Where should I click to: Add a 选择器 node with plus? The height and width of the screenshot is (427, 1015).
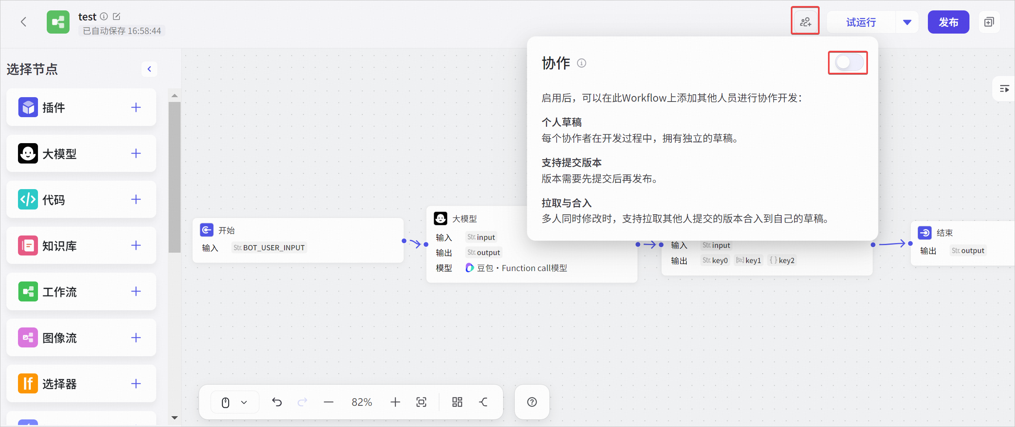point(136,383)
